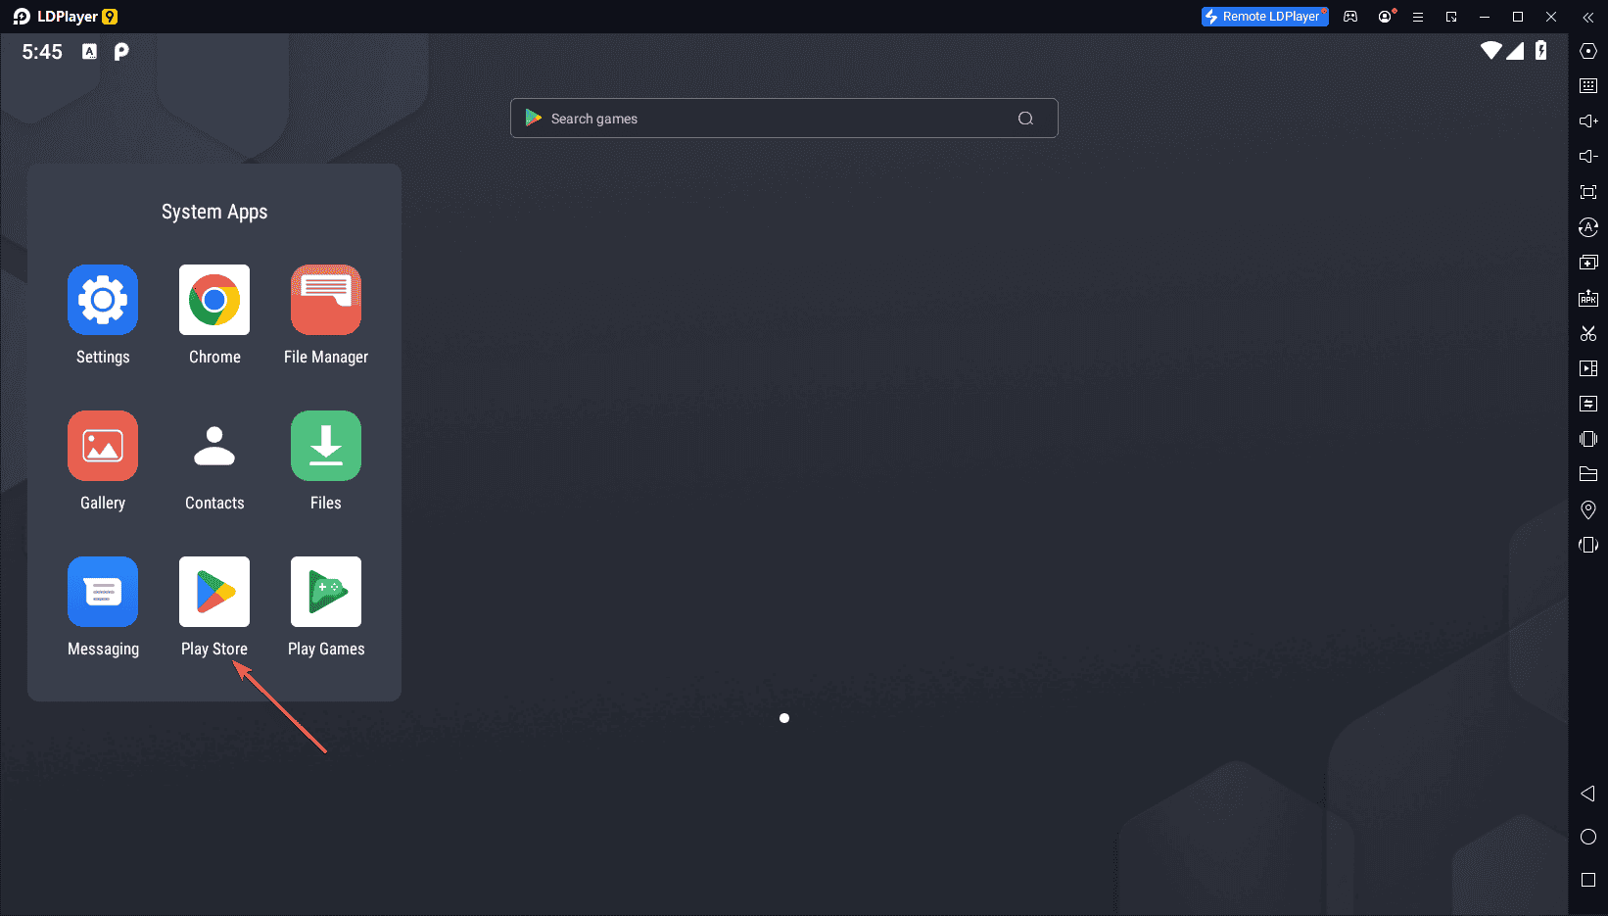
Task: Click the shake device sidebar icon
Action: (1588, 439)
